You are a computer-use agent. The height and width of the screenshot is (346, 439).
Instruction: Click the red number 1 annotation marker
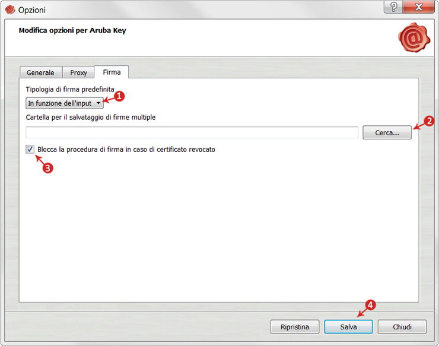tap(119, 96)
